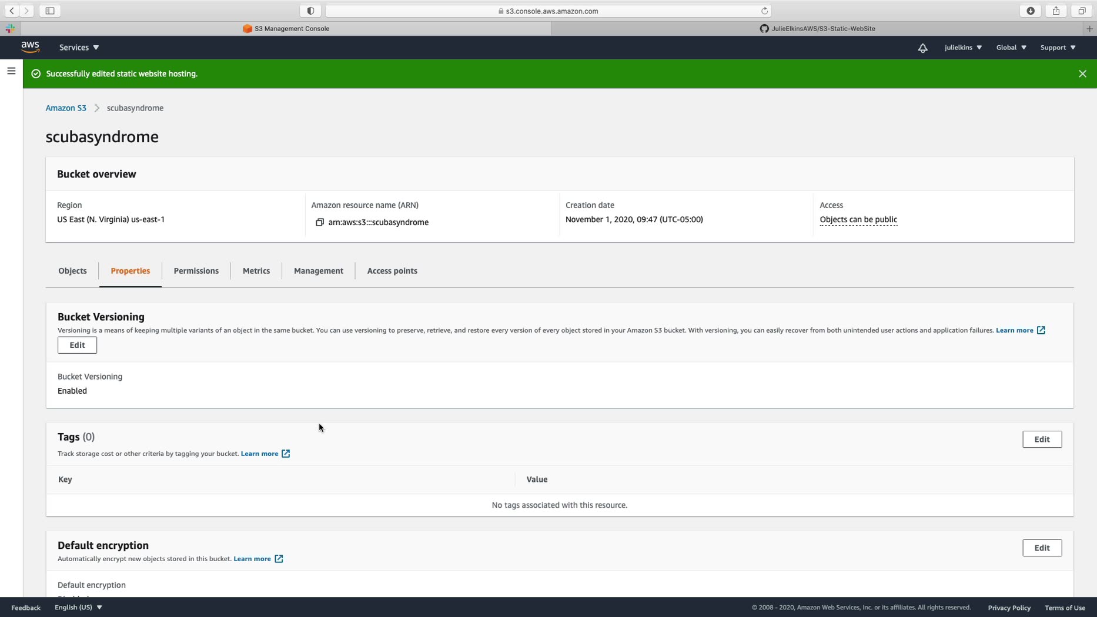Add a new Safari tab
Image resolution: width=1097 pixels, height=617 pixels.
(x=1089, y=28)
